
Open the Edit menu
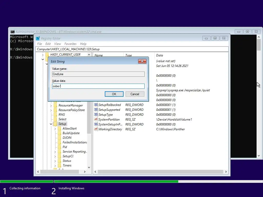point(48,44)
